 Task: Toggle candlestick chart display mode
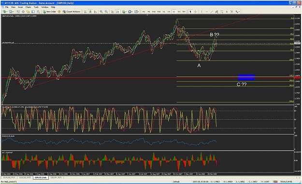tap(90, 12)
